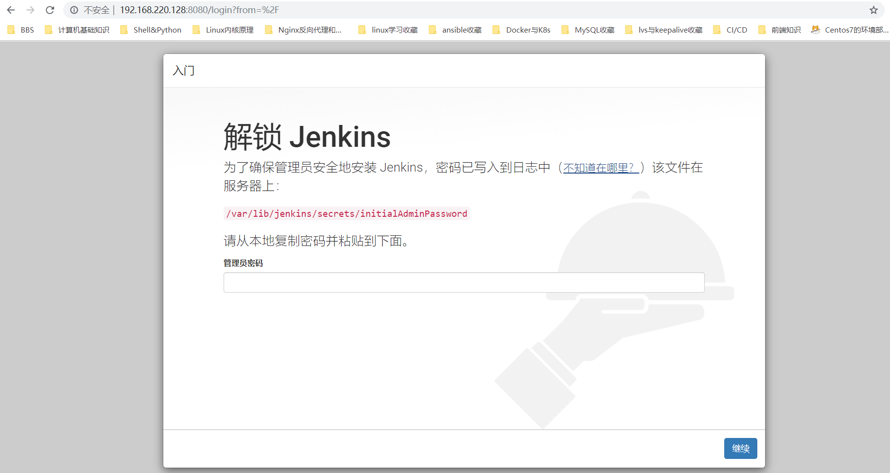
Task: Click the 请从本地复制密码并粘贴到下面 text
Action: (x=316, y=241)
